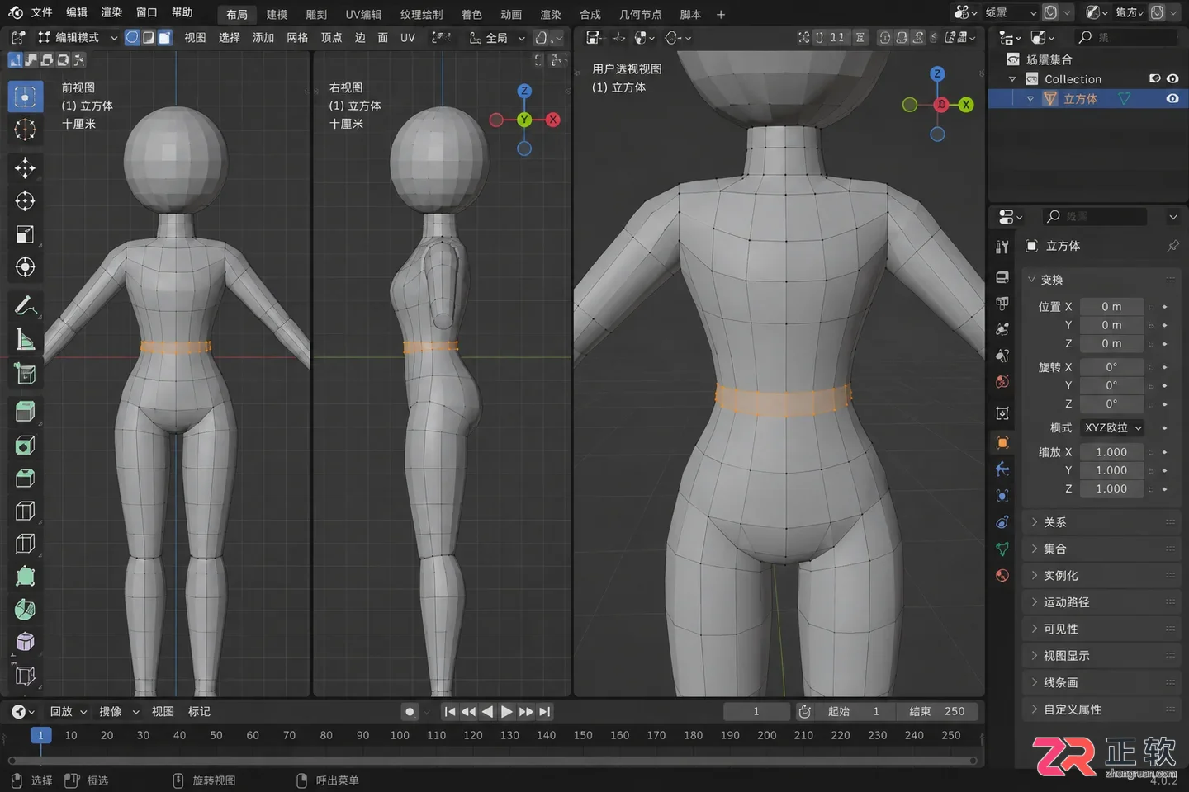Select the 3D Cursor tool
This screenshot has width=1189, height=792.
[x=25, y=130]
